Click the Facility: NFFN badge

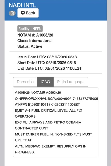tap(30, 29)
